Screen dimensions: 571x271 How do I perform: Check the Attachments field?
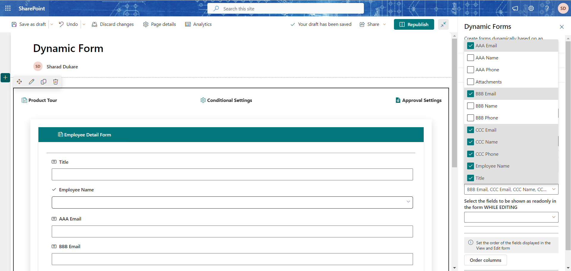coord(470,82)
